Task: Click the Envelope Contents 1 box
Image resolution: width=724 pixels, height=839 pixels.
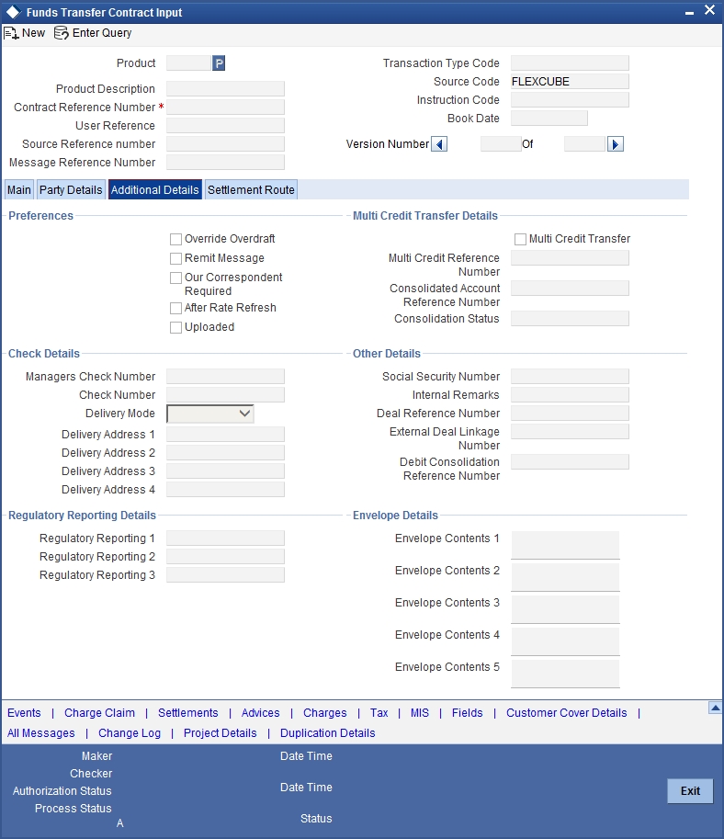Action: pos(565,545)
